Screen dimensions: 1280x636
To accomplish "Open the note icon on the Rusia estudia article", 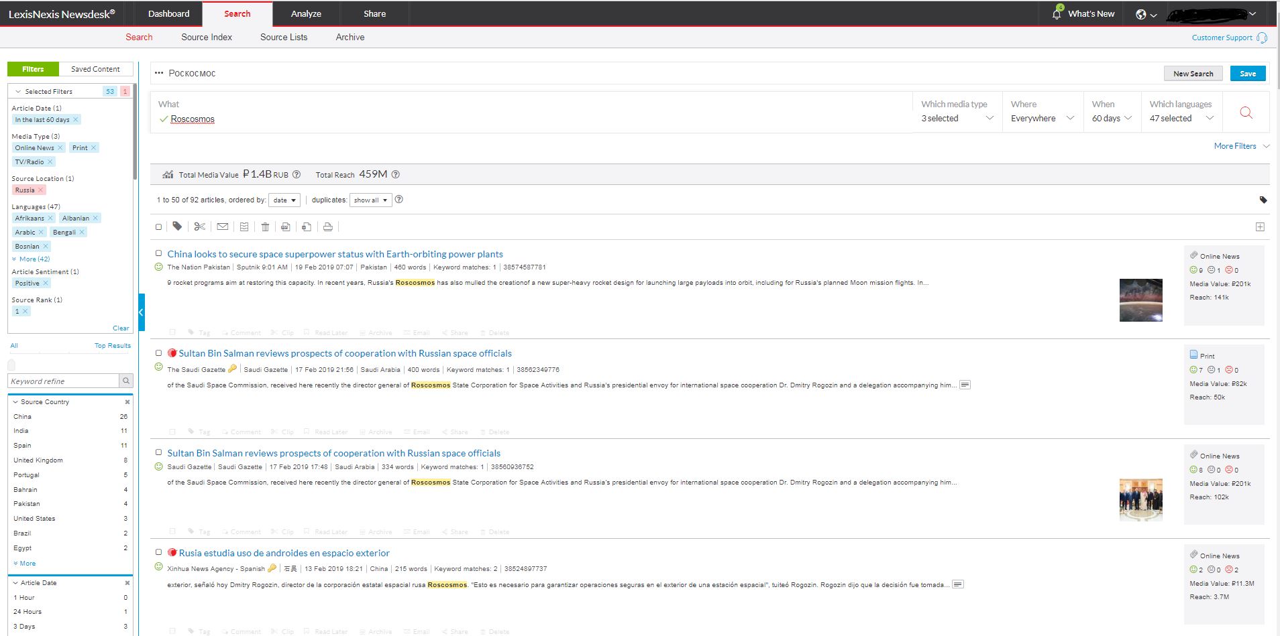I will (x=958, y=584).
